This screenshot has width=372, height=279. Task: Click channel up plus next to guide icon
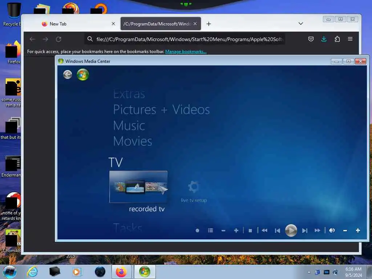point(236,230)
